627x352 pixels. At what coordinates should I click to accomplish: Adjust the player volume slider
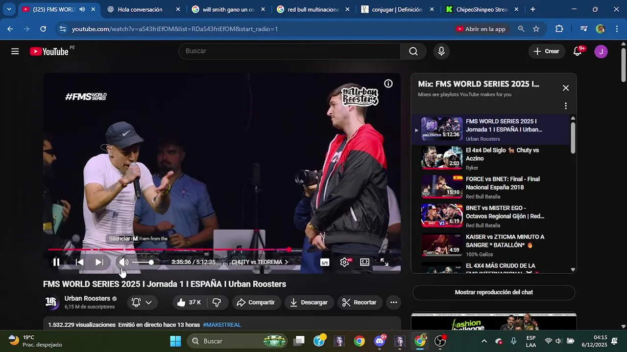click(x=144, y=263)
